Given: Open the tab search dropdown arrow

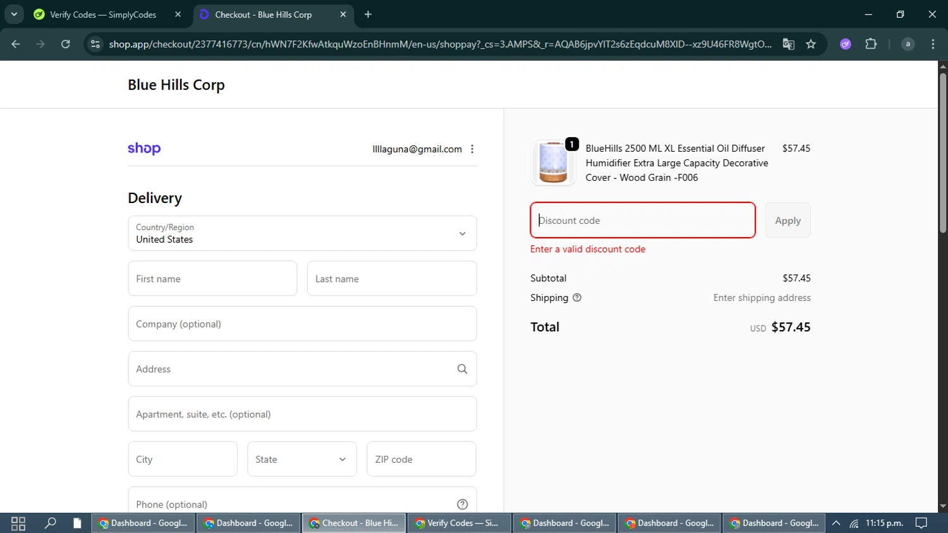Looking at the screenshot, I should (14, 14).
